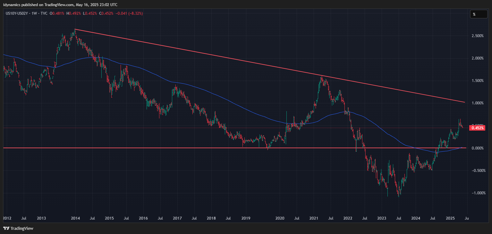The height and width of the screenshot is (234, 492).
Task: Click the 2022 label on time axis
Action: 348,218
